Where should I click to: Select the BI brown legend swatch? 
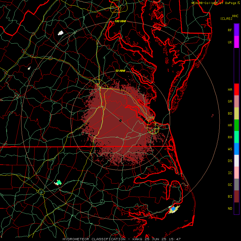pos(236,197)
